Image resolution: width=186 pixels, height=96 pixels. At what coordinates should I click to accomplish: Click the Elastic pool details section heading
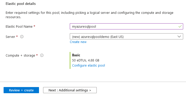pyautogui.click(x=21, y=4)
